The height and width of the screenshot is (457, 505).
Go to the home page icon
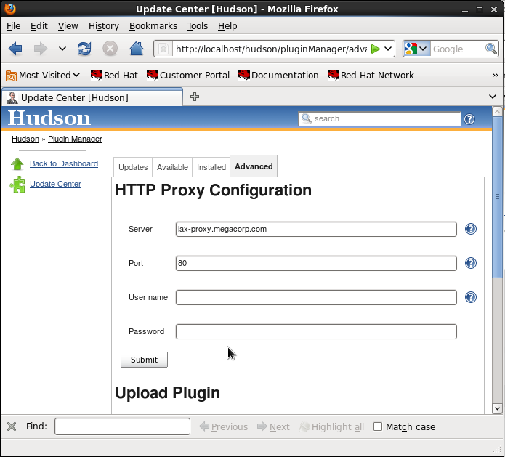point(137,49)
